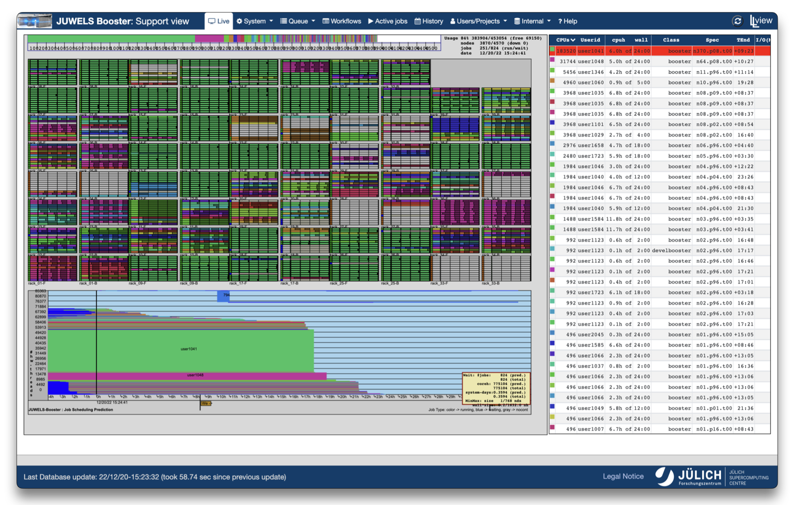
Task: Click the magenta color swatch for user1048
Action: click(552, 60)
